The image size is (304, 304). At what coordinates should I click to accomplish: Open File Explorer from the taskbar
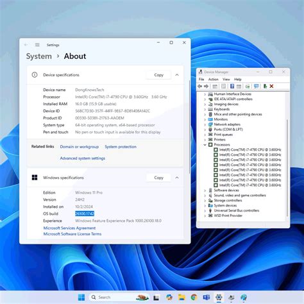point(182,298)
